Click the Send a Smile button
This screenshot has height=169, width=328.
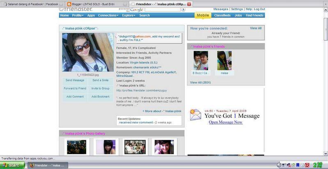click(x=101, y=80)
